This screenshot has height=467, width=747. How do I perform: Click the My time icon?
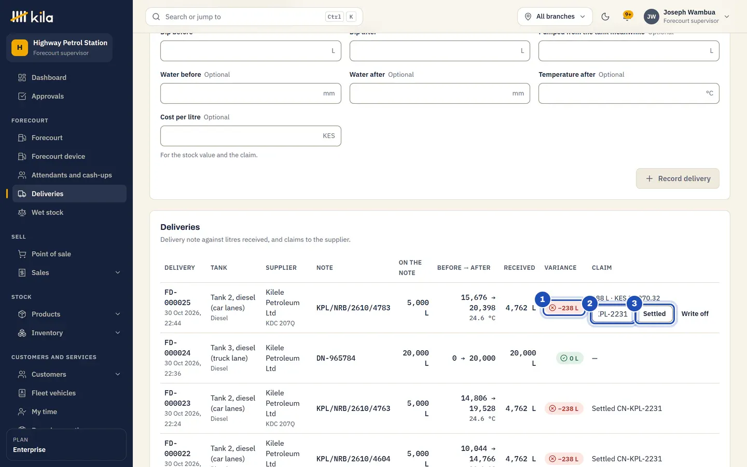22,411
